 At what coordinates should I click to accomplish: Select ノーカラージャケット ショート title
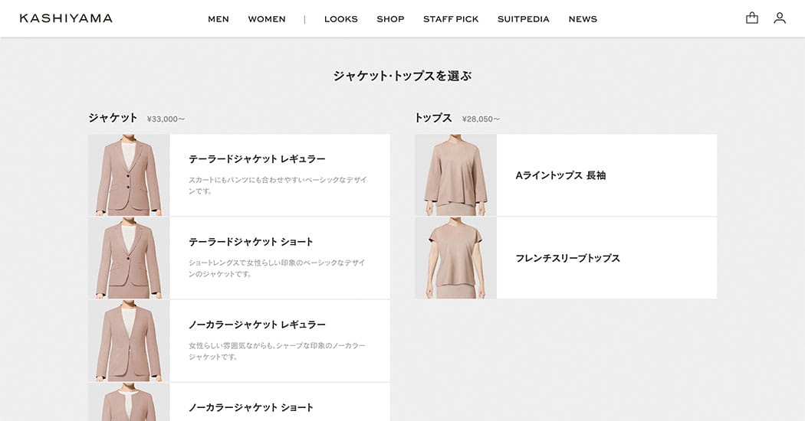coord(251,408)
